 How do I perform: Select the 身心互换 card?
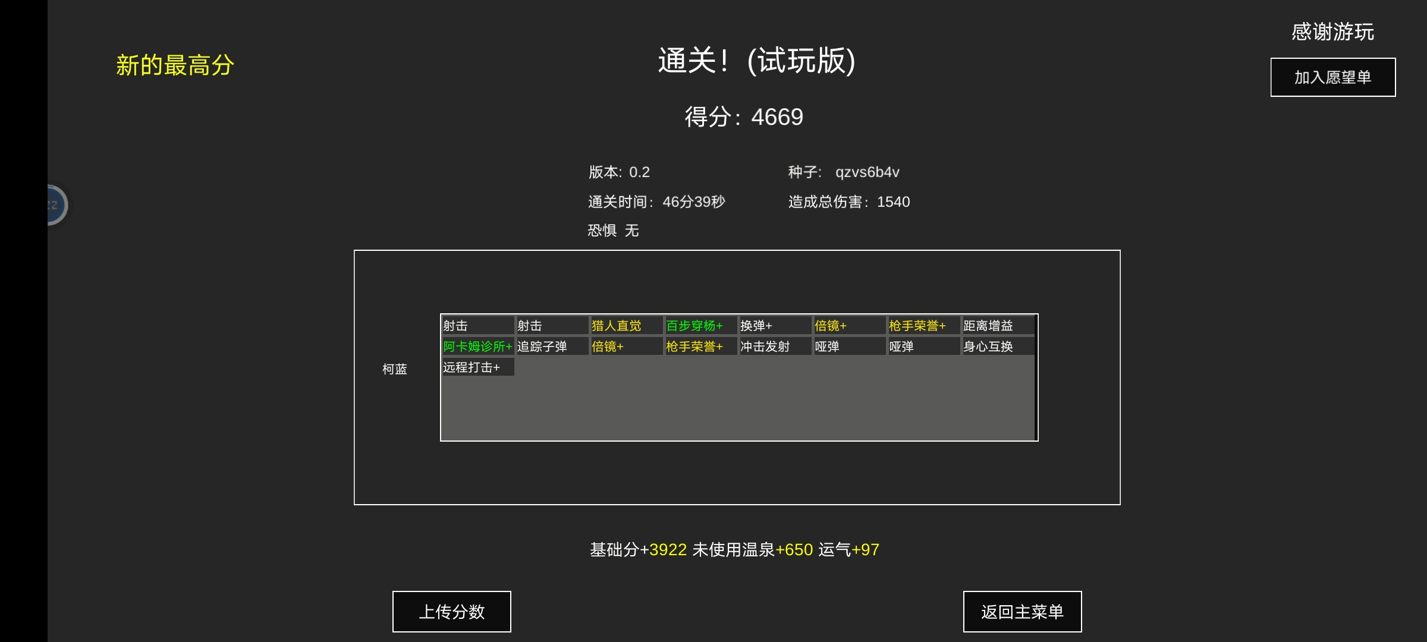(998, 346)
